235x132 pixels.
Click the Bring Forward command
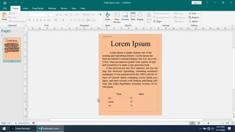[x=161, y=14]
